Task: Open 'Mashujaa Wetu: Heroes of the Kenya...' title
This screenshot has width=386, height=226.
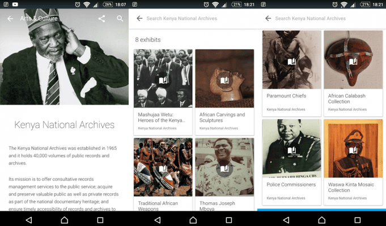Action: point(162,118)
